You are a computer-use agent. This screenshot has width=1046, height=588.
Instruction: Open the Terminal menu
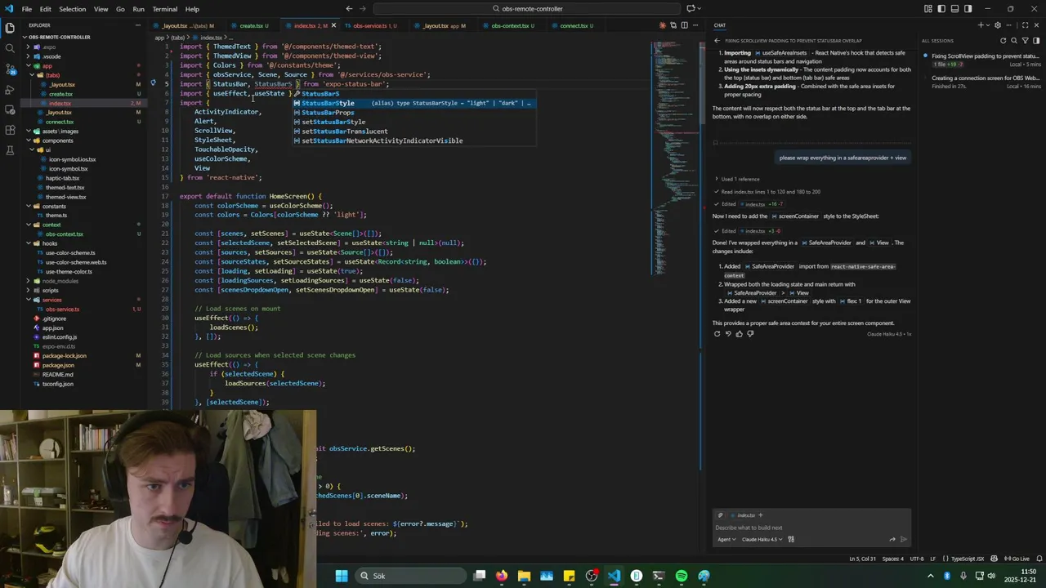coord(165,9)
